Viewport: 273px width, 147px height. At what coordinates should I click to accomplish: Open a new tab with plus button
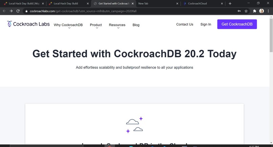[230, 3]
